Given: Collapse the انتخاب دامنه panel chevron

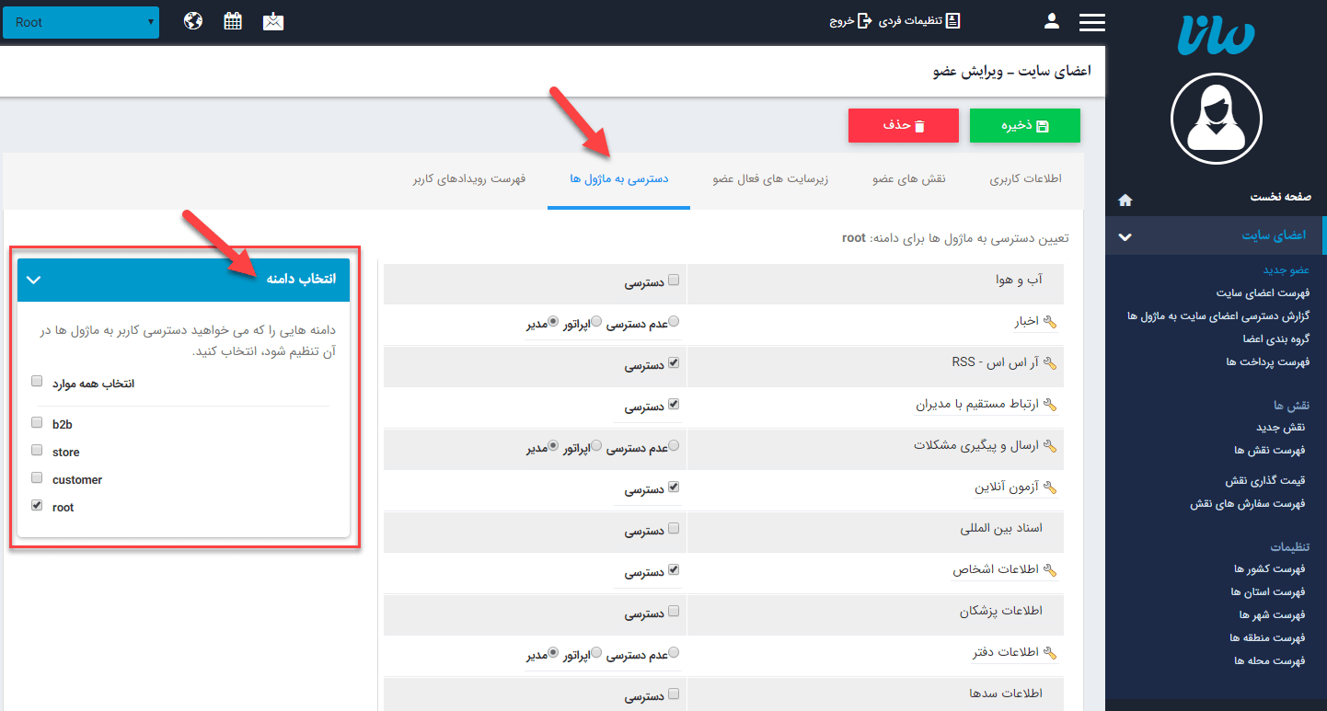Looking at the screenshot, I should 33,279.
